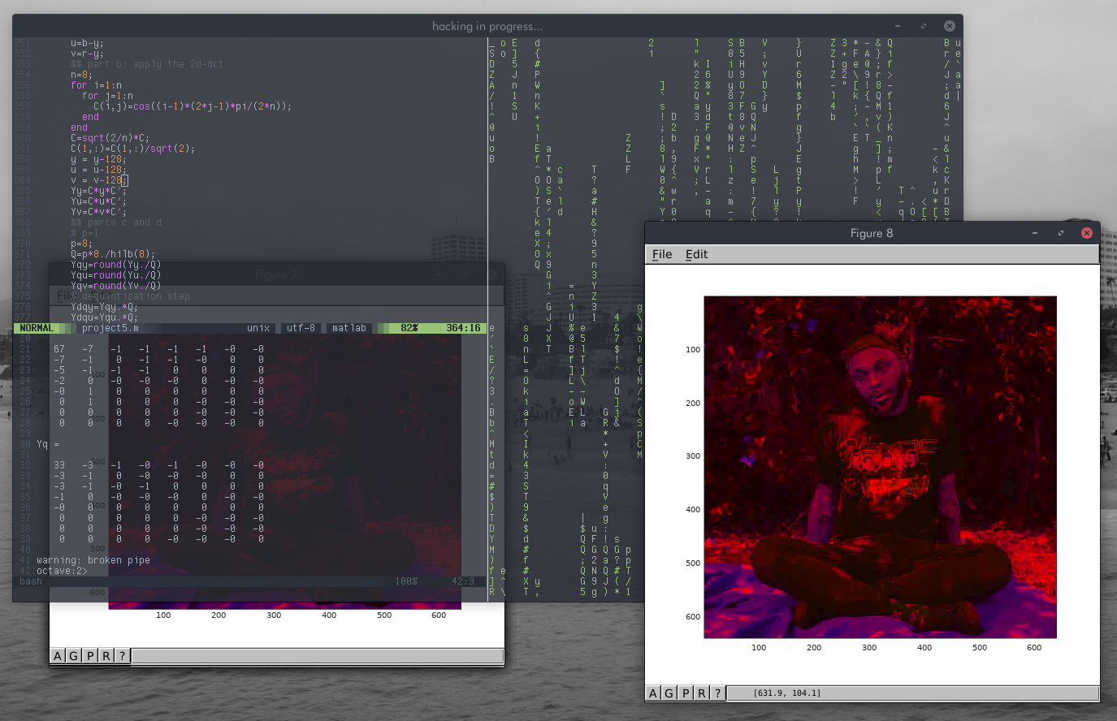
Task: Click the code line 'p=8;'
Action: click(x=81, y=244)
